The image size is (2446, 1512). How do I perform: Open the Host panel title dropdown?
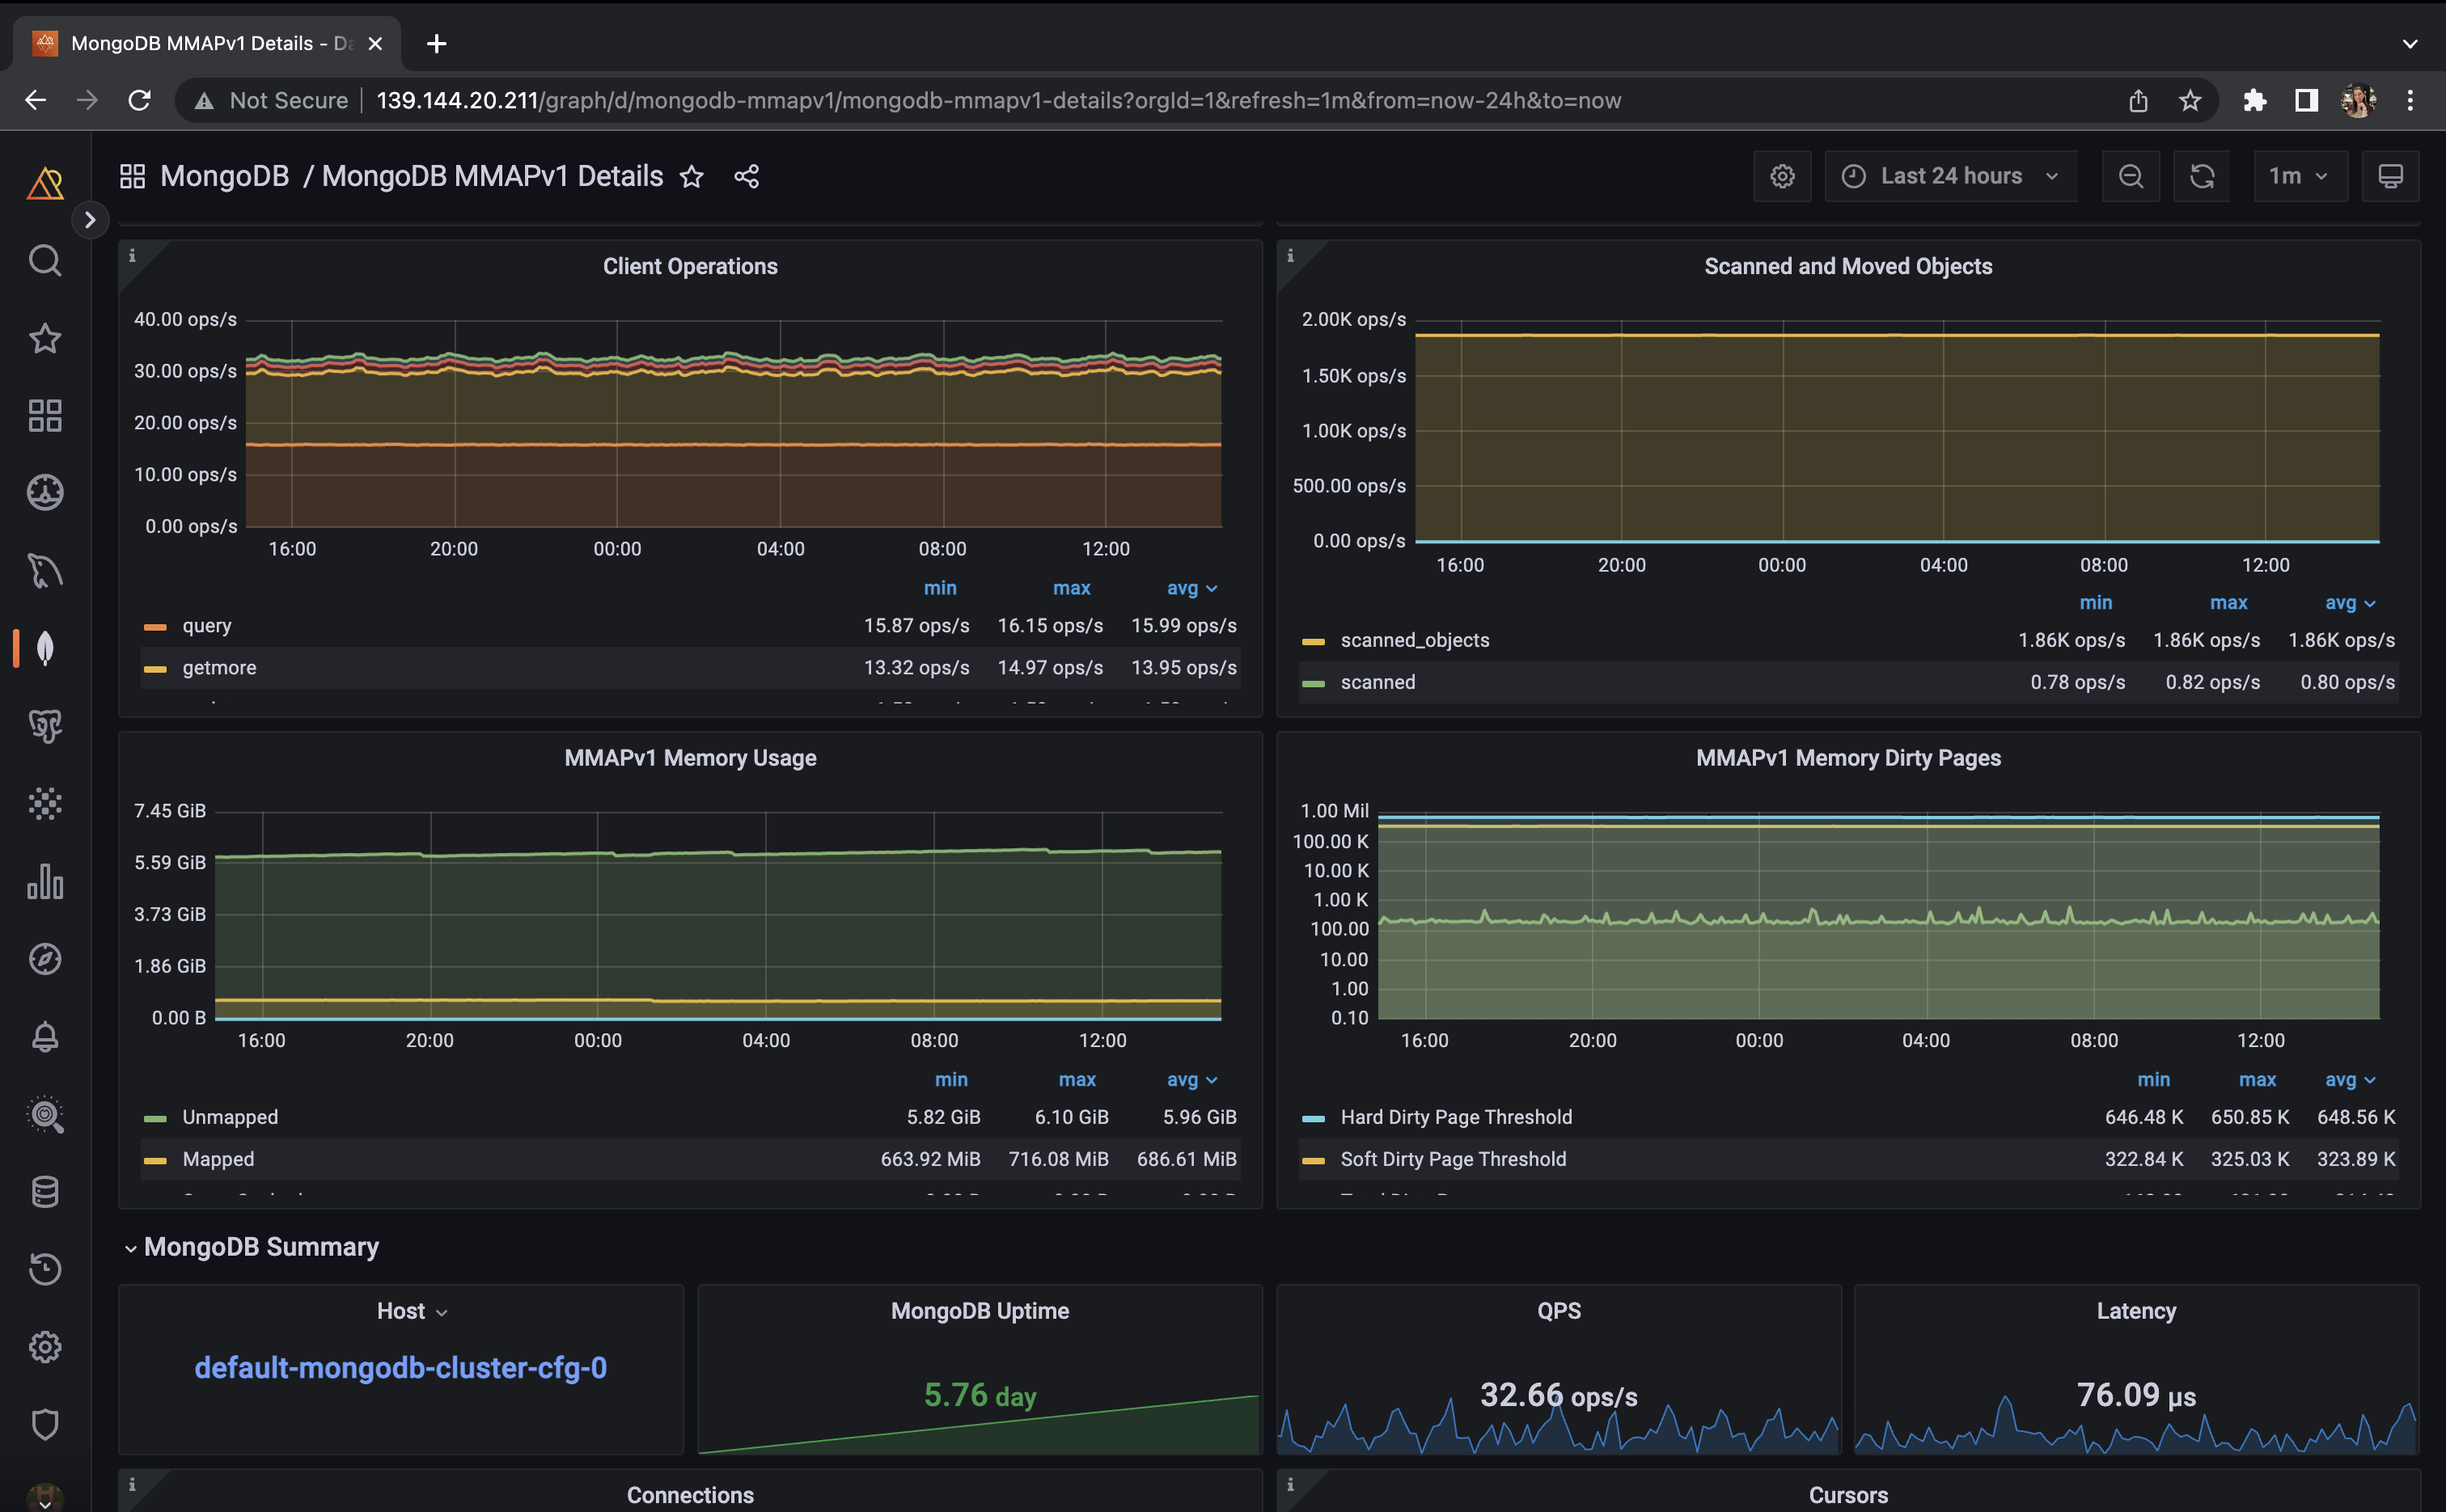pos(411,1311)
